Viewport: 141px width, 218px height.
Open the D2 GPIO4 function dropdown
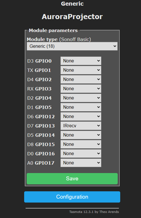pyautogui.click(x=81, y=98)
